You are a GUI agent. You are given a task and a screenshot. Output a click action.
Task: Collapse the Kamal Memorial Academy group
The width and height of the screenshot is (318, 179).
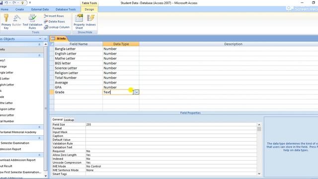click(x=39, y=127)
